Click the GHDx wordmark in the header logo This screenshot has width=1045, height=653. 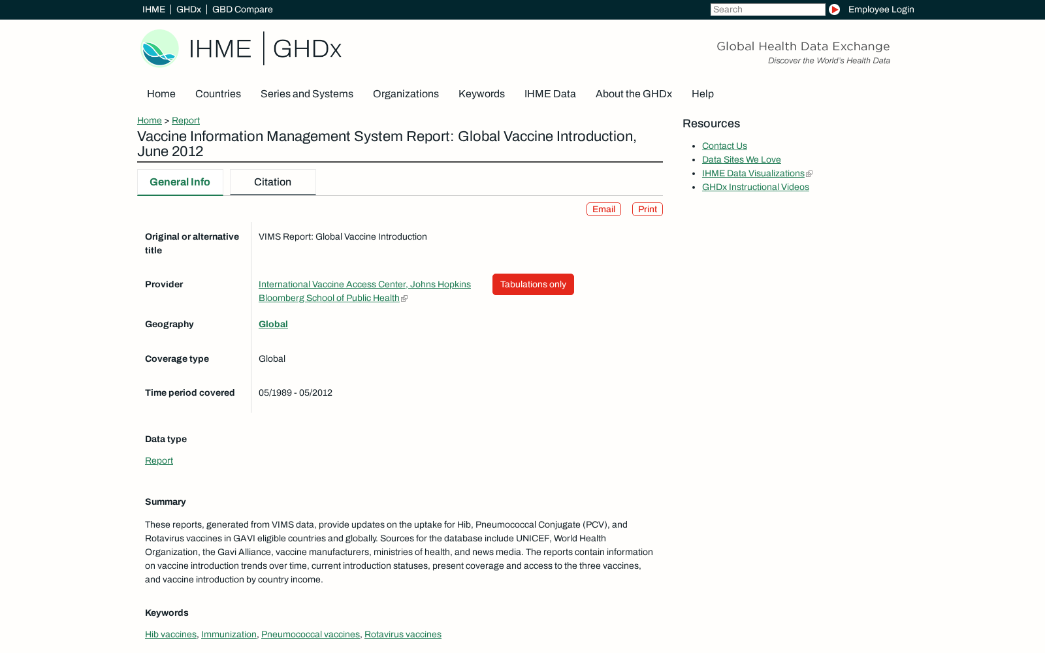tap(307, 49)
